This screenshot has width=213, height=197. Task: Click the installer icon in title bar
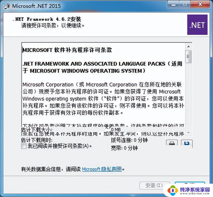point(7,6)
